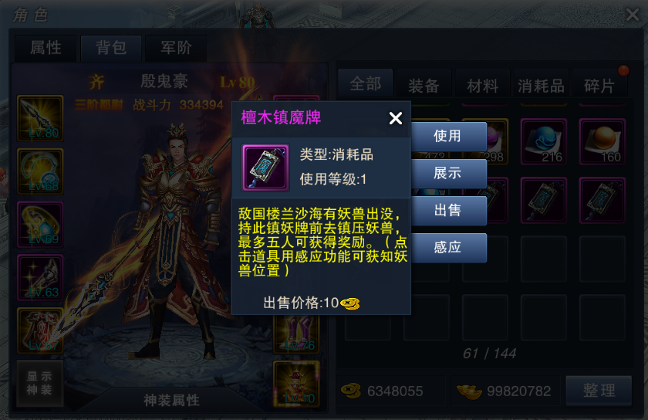Click the 使用 button
Image resolution: width=648 pixels, height=420 pixels.
[449, 136]
